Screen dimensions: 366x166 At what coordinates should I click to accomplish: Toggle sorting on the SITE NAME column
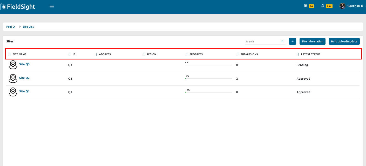point(10,54)
